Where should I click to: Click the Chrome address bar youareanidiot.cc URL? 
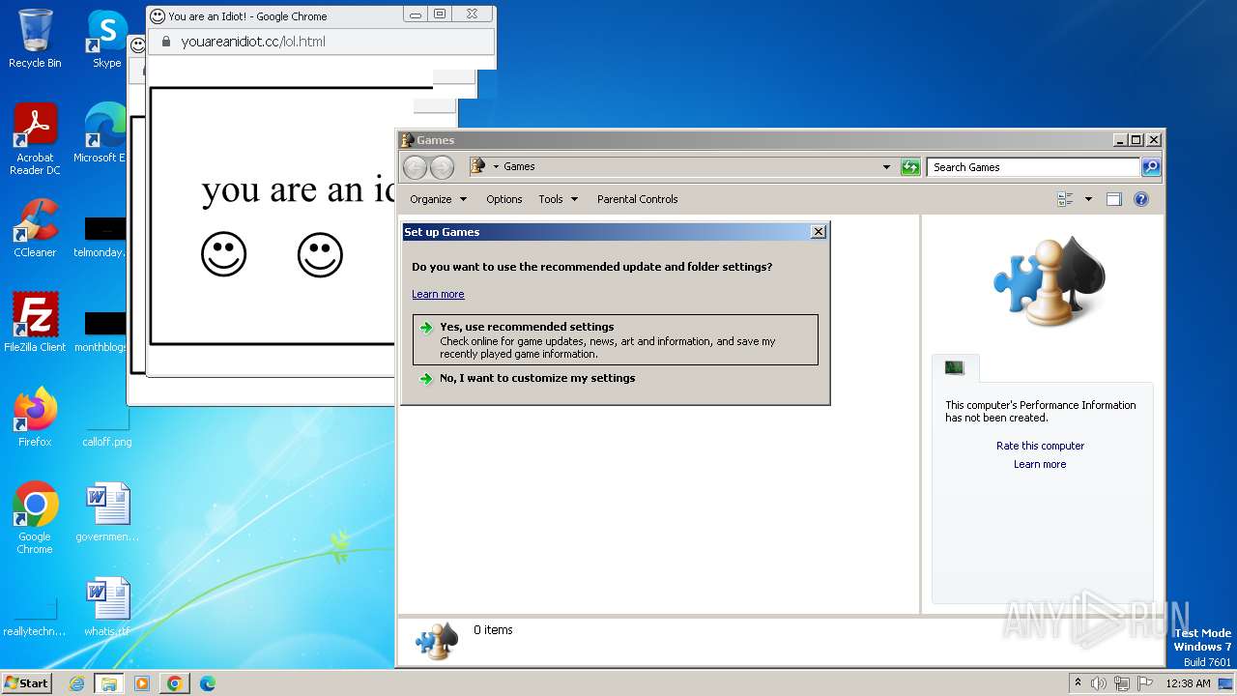tap(253, 42)
